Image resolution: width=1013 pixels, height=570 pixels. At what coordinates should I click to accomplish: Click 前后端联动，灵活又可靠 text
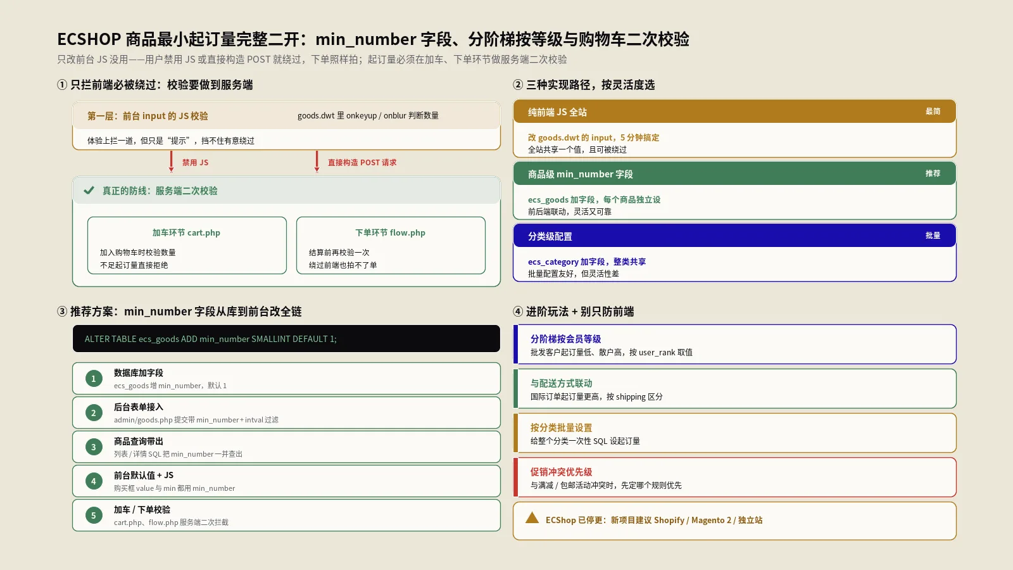[x=570, y=212]
